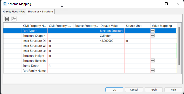The height and width of the screenshot is (94, 184).
Task: Confirm with the OK button
Action: click(114, 90)
